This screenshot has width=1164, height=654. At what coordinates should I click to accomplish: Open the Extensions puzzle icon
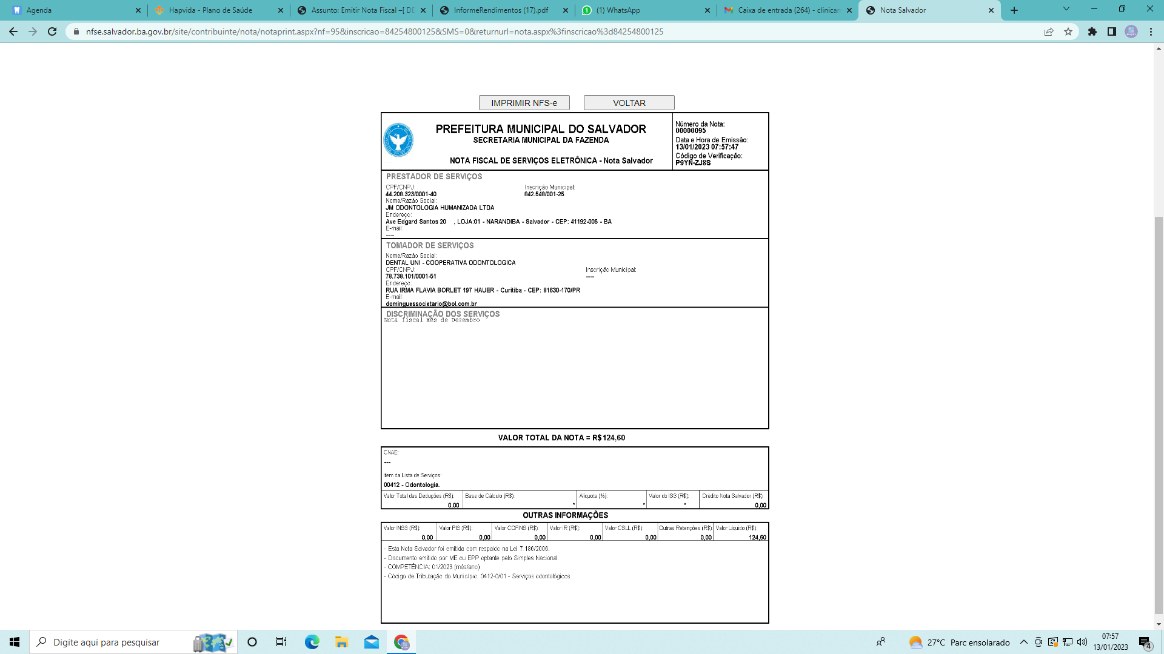(1092, 31)
